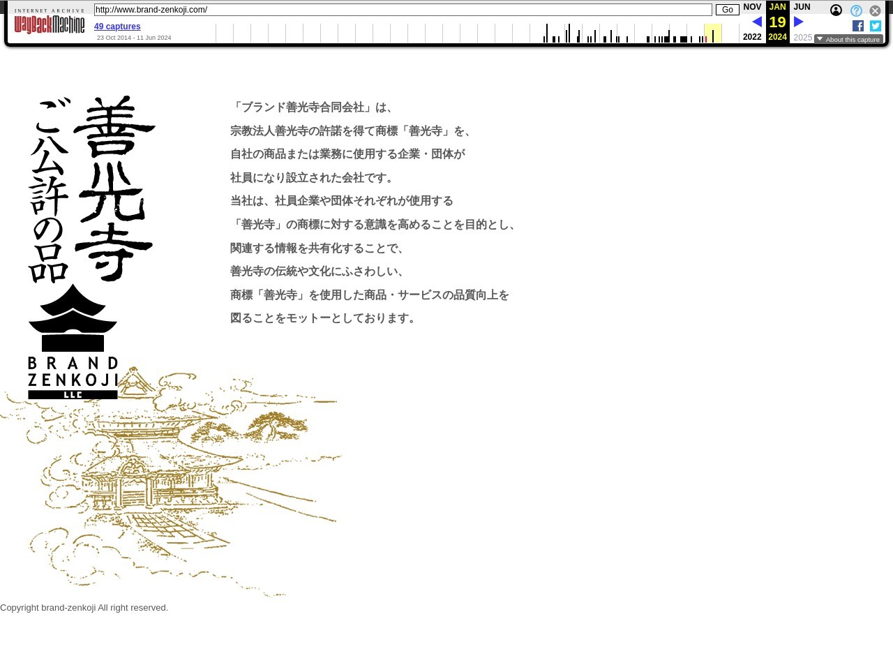Click the line 図ることをモットーとしております。

click(x=325, y=318)
